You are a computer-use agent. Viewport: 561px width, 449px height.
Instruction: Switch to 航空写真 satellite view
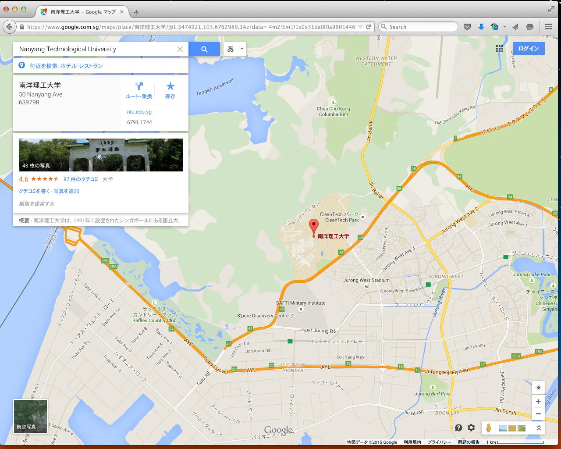30,416
